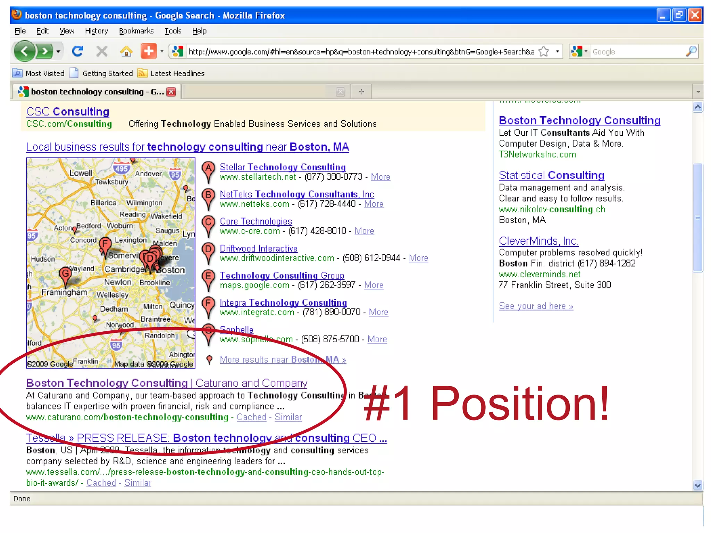Image resolution: width=711 pixels, height=533 pixels.
Task: Click map marker F for Integra Technology
Action: tap(208, 307)
